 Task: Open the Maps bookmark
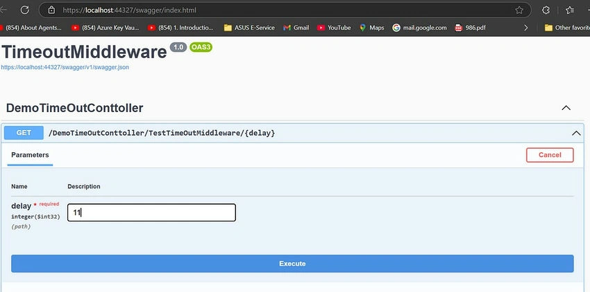pos(372,28)
